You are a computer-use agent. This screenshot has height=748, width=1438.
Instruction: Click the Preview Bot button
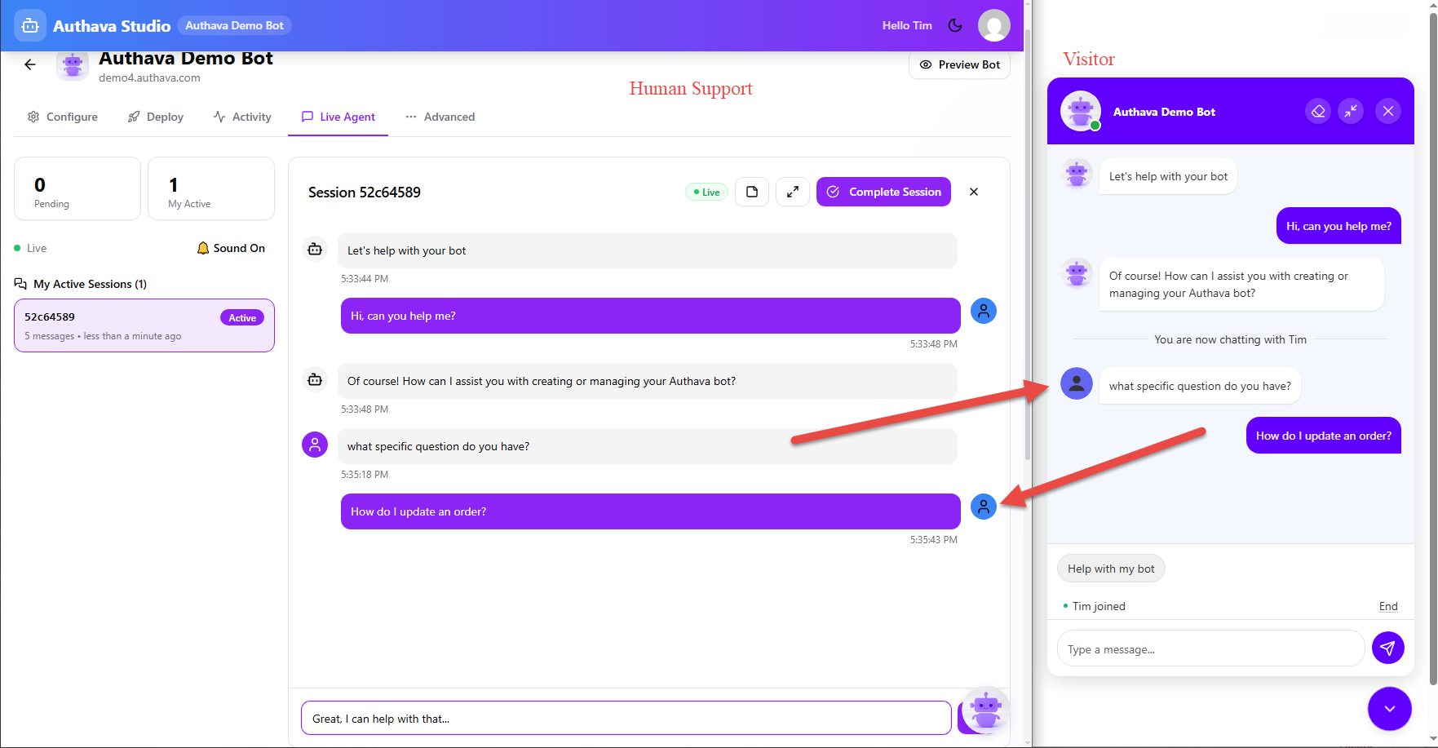(x=959, y=64)
